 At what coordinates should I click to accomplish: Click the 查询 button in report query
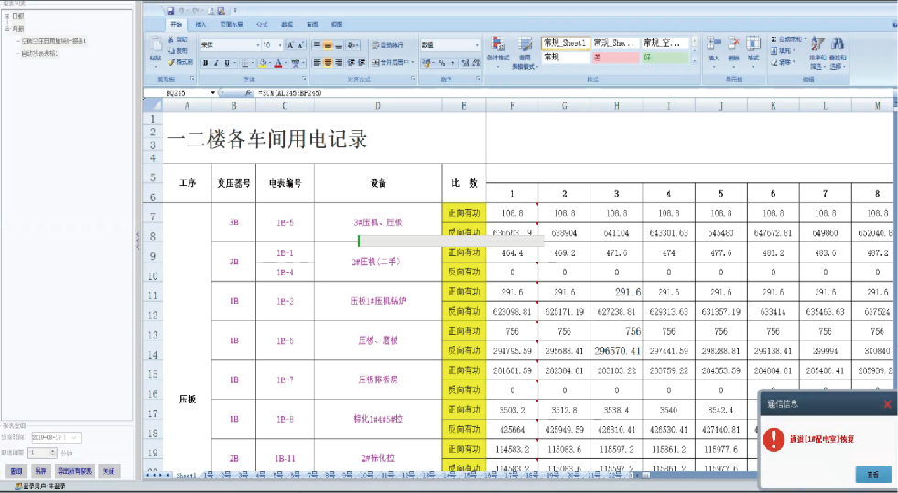coord(16,471)
